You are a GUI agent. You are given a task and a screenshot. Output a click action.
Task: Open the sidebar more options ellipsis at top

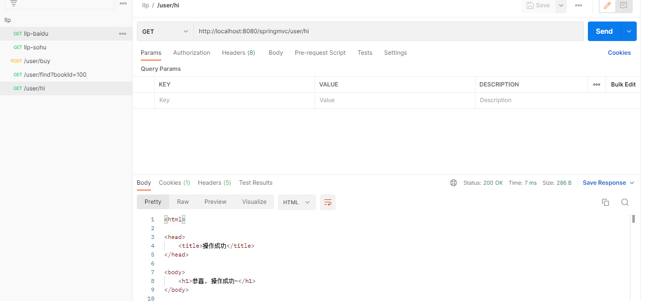click(123, 3)
